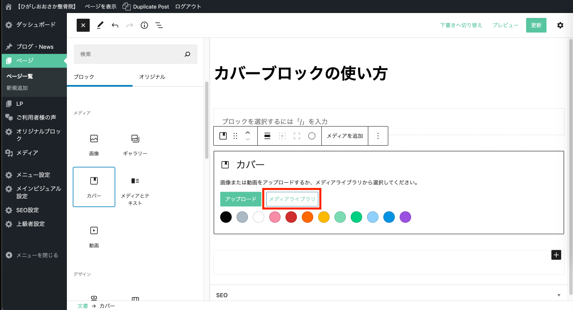Move cover block up with chevron
Viewport: 573px width, 310px height.
pyautogui.click(x=248, y=133)
